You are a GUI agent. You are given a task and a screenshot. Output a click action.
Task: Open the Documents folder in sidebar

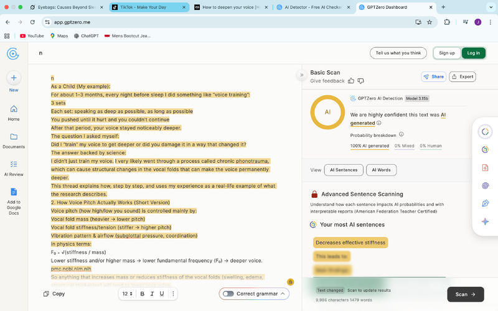(x=14, y=141)
